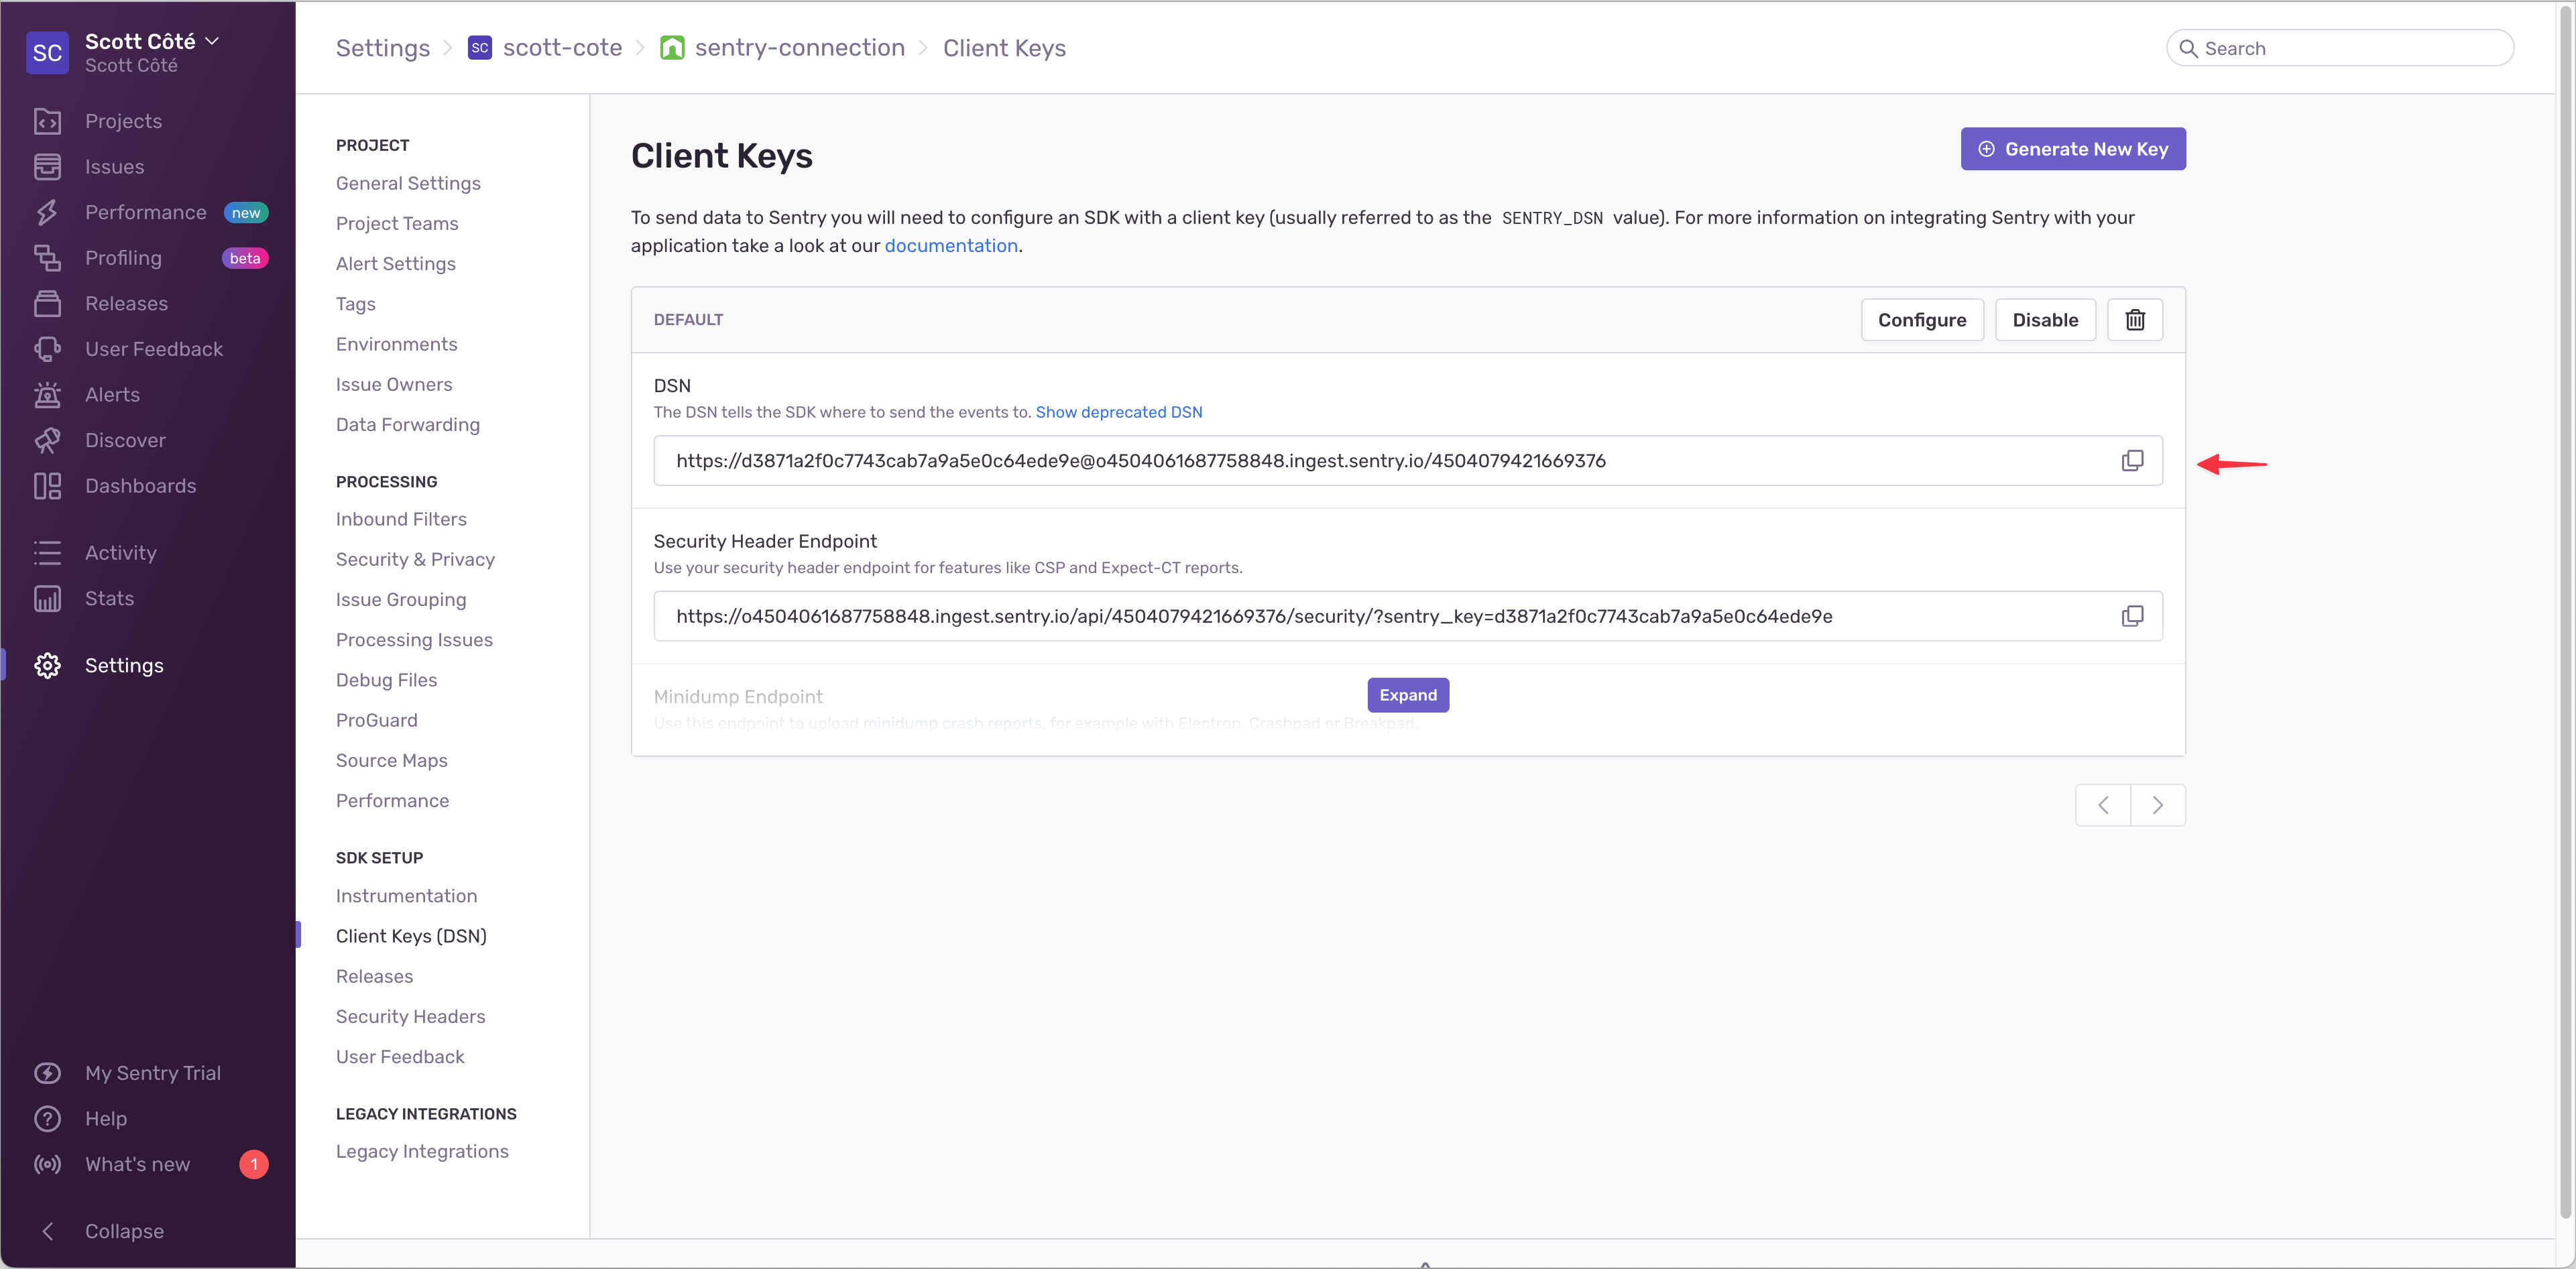Click the search magnifier icon
This screenshot has width=2576, height=1269.
point(2188,48)
